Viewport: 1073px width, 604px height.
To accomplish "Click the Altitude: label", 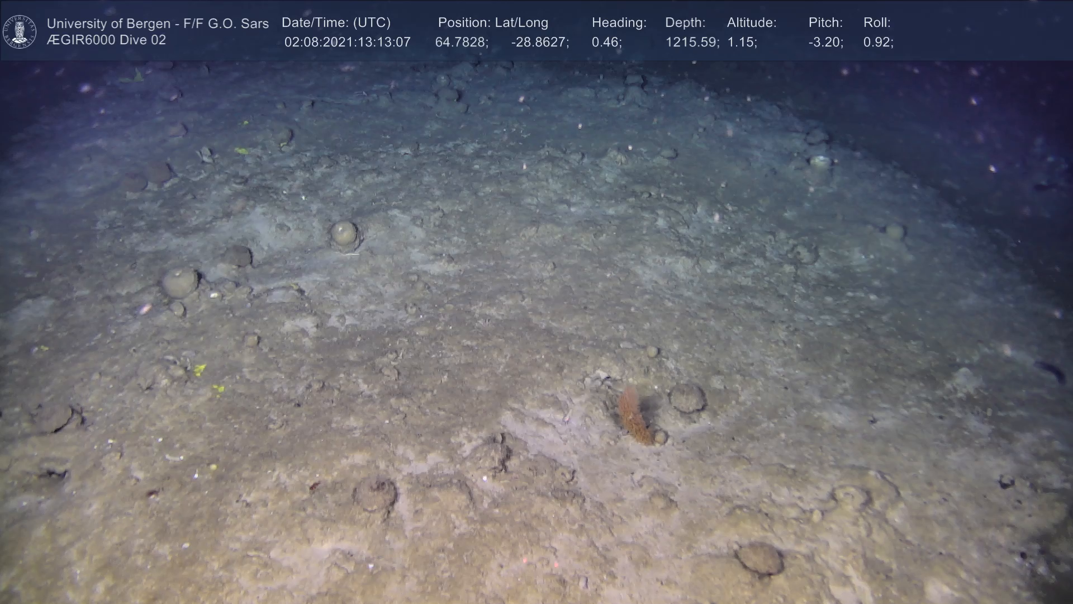I will (x=752, y=23).
